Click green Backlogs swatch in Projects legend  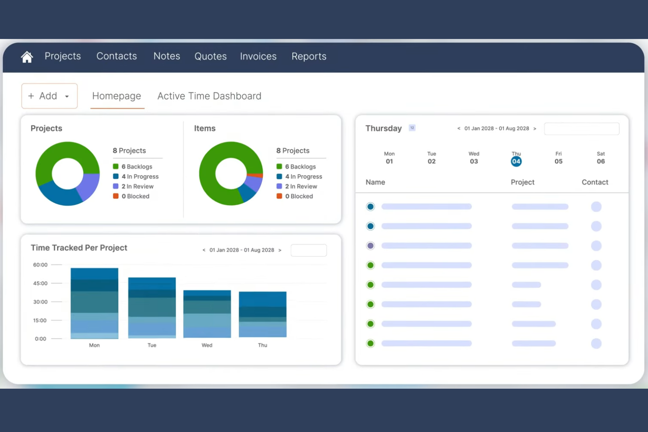click(x=116, y=166)
